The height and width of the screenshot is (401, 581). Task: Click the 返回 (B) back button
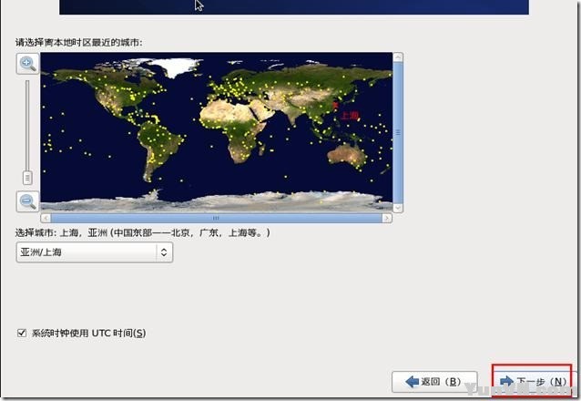[x=434, y=382]
